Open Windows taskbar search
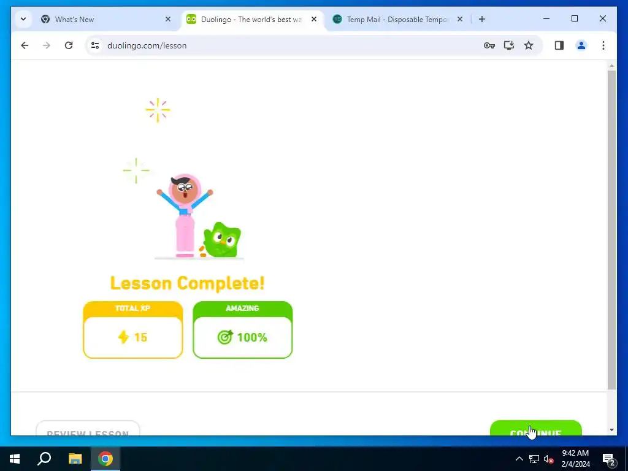 coord(44,459)
